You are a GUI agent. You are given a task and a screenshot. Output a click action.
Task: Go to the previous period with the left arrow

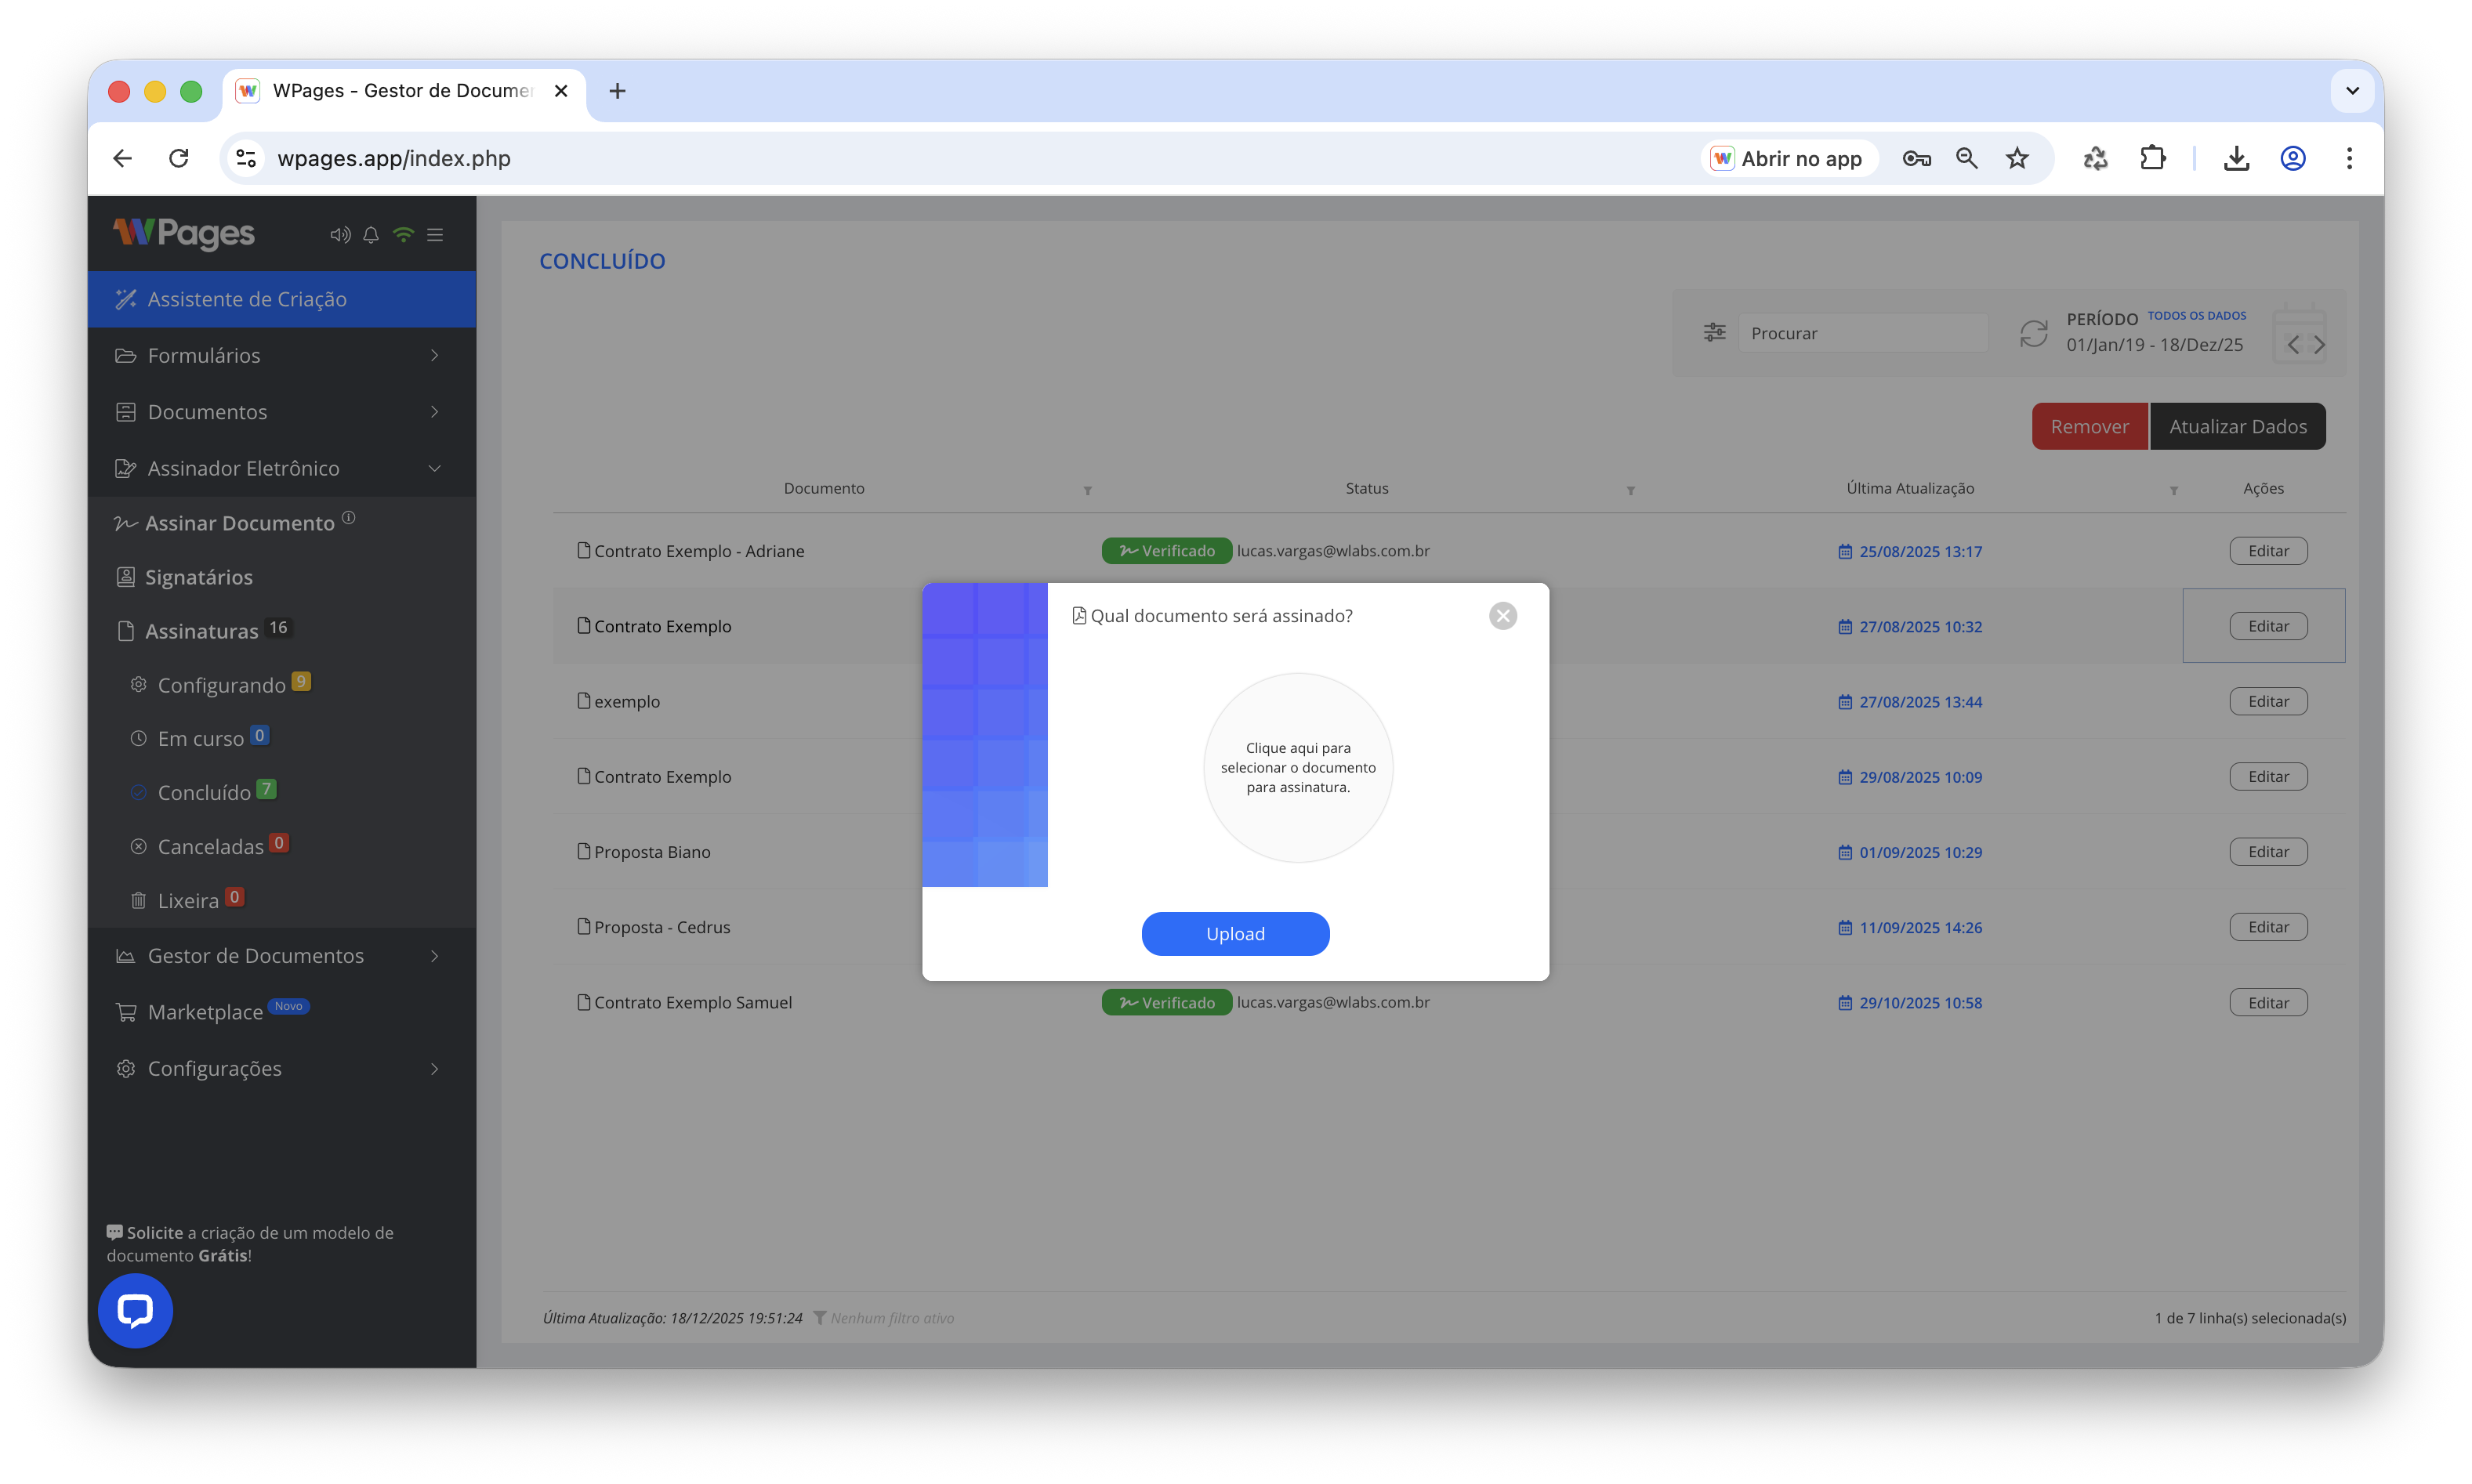click(2293, 345)
